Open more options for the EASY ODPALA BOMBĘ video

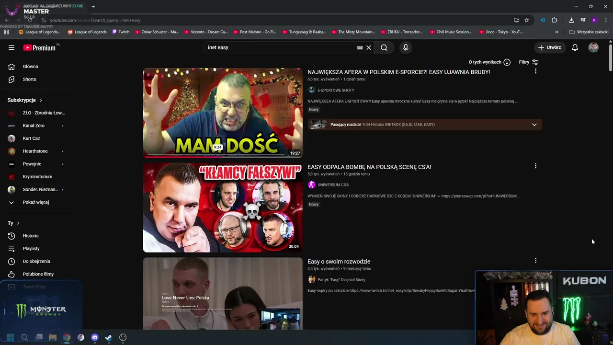(535, 166)
